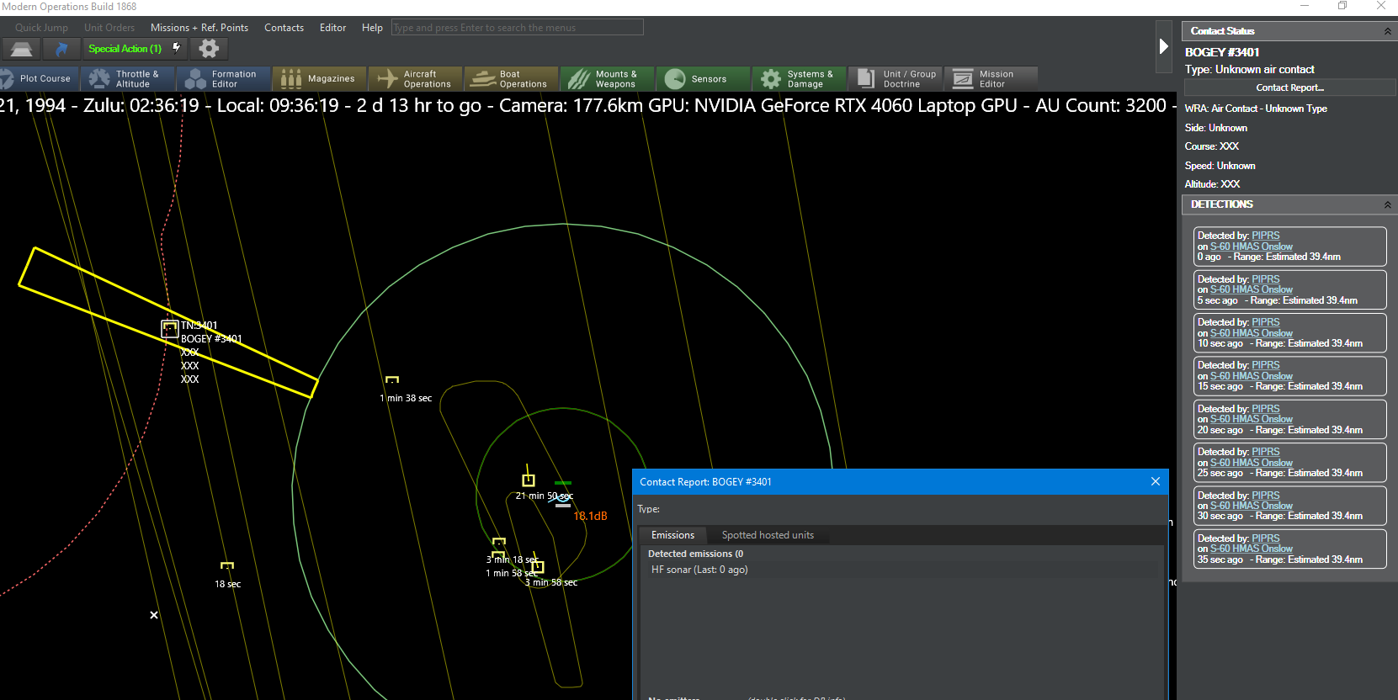Click the layers icon button below Quick Jump

(x=22, y=49)
